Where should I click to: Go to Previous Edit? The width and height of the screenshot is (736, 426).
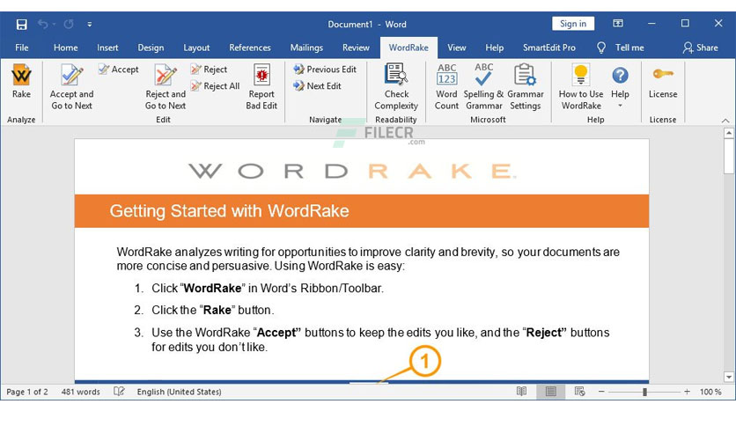coord(325,70)
